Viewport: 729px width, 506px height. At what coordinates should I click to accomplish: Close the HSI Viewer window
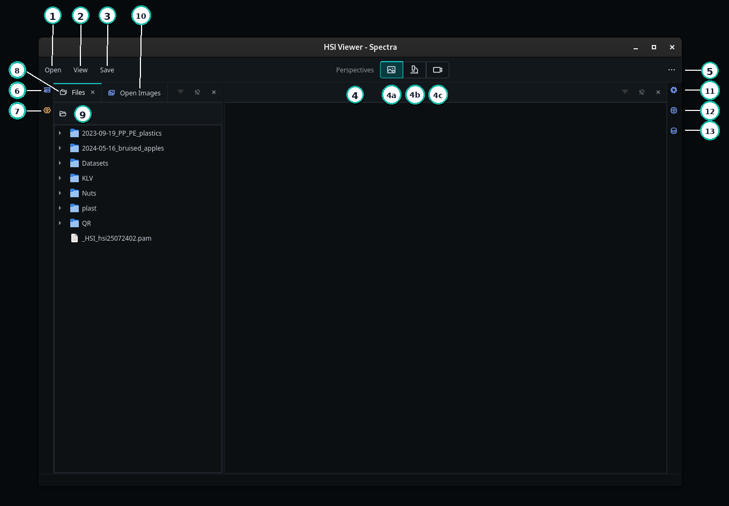(x=672, y=47)
